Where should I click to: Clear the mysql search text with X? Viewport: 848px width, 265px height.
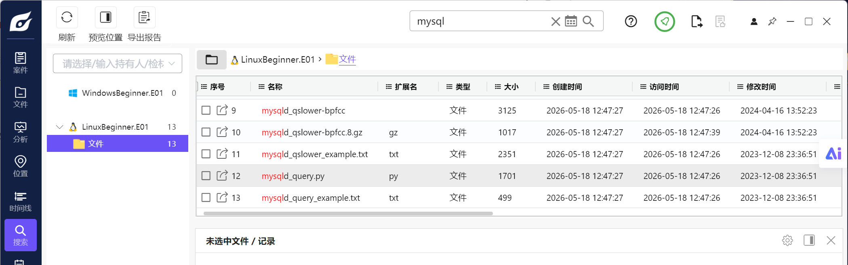click(556, 21)
